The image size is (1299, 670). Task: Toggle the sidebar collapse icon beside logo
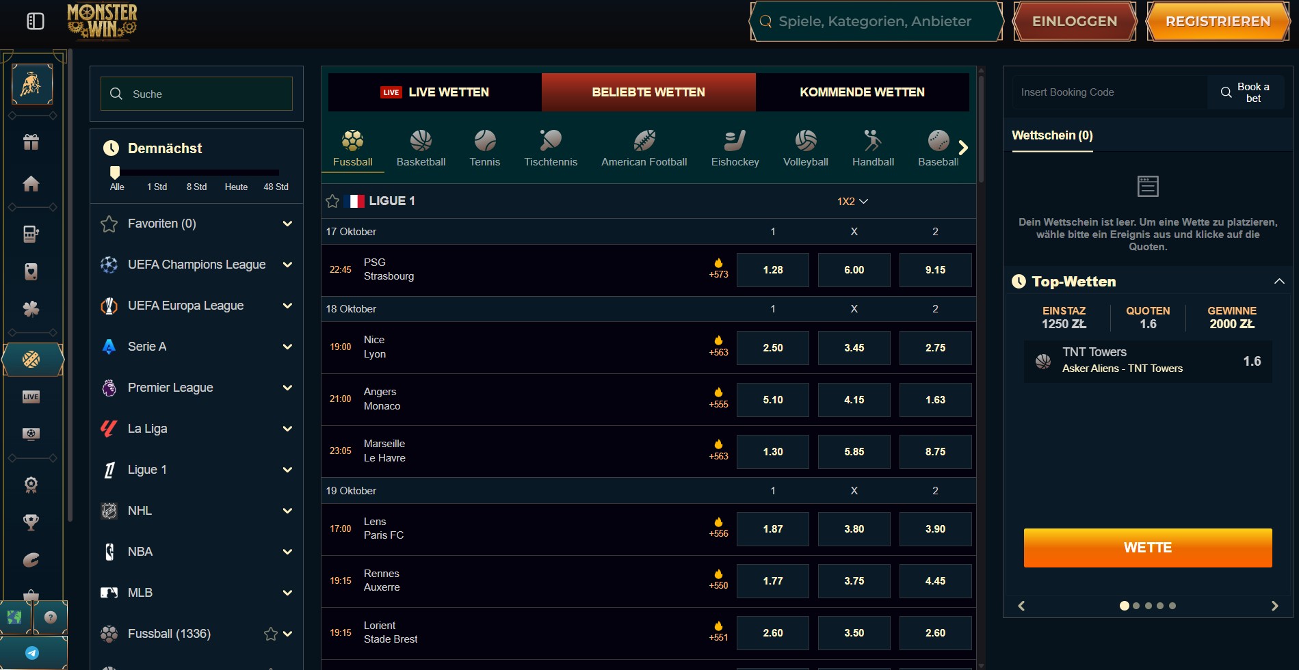(x=36, y=21)
